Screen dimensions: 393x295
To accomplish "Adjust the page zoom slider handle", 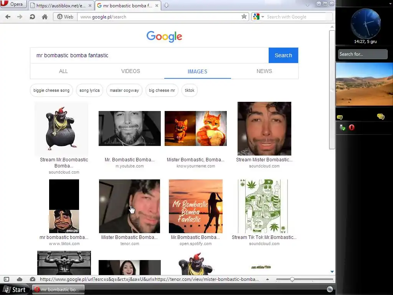I will click(292, 279).
